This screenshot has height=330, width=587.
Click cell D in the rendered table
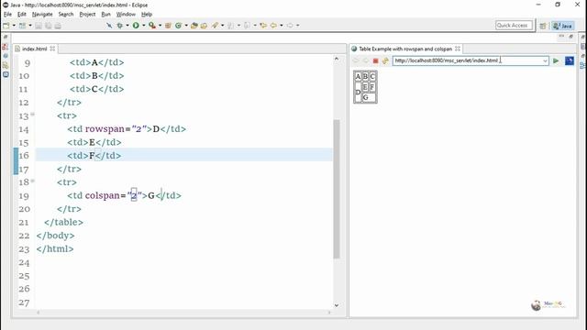pos(358,92)
